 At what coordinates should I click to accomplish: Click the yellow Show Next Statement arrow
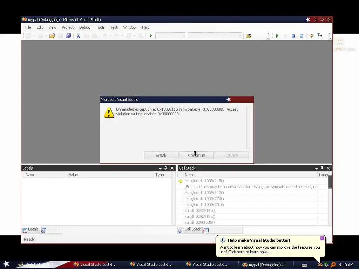[x=312, y=36]
